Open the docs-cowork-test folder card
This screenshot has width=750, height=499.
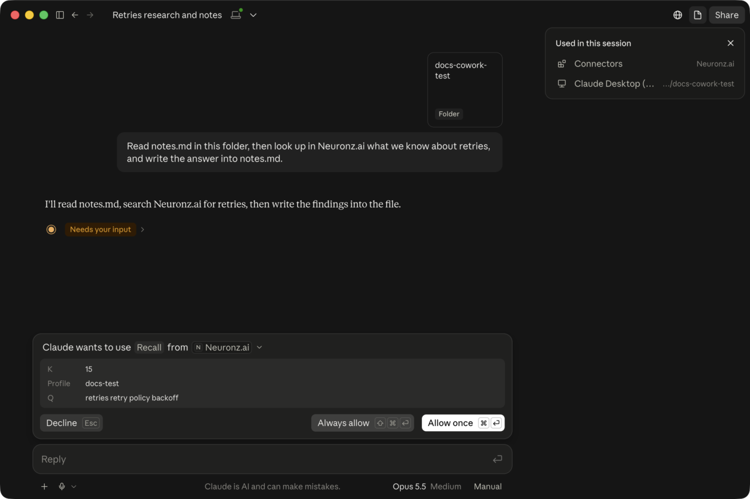(x=465, y=90)
